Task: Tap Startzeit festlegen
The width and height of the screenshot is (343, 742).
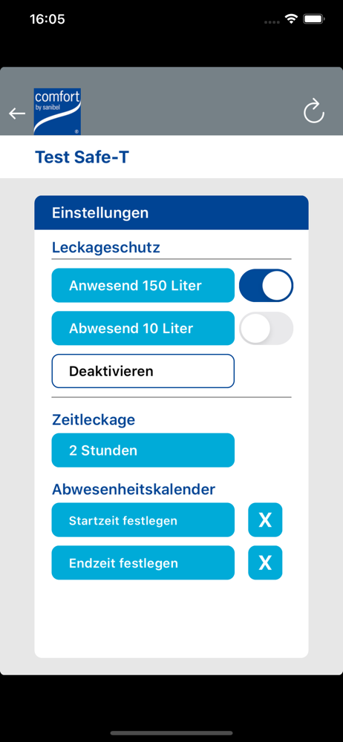Action: [x=143, y=520]
